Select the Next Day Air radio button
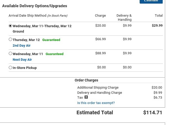The height and width of the screenshot is (125, 169). click(10, 54)
